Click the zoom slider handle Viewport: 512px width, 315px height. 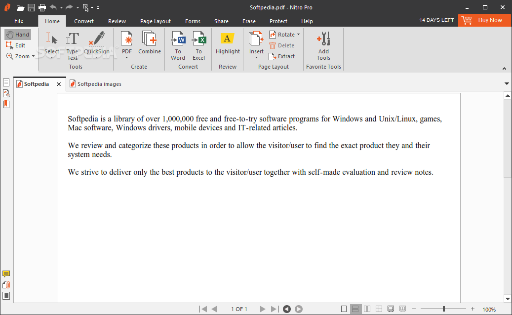click(443, 309)
